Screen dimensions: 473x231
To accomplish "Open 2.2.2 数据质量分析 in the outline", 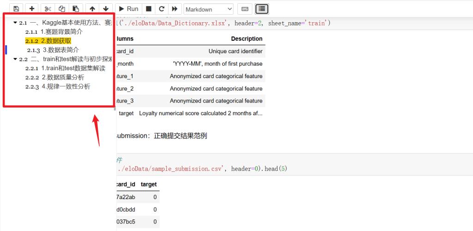I will coord(62,77).
